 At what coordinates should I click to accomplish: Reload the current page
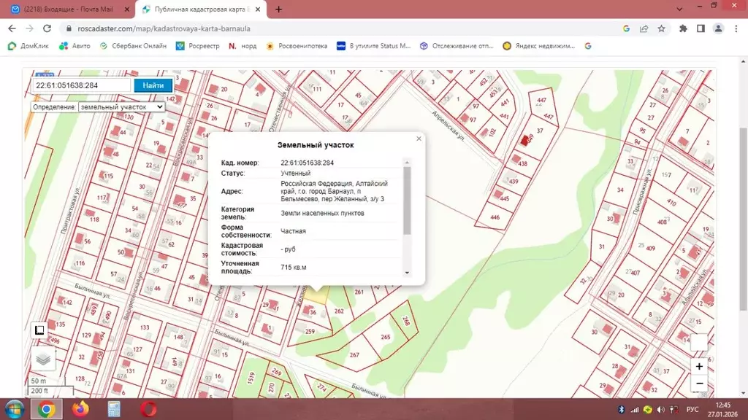click(x=46, y=28)
